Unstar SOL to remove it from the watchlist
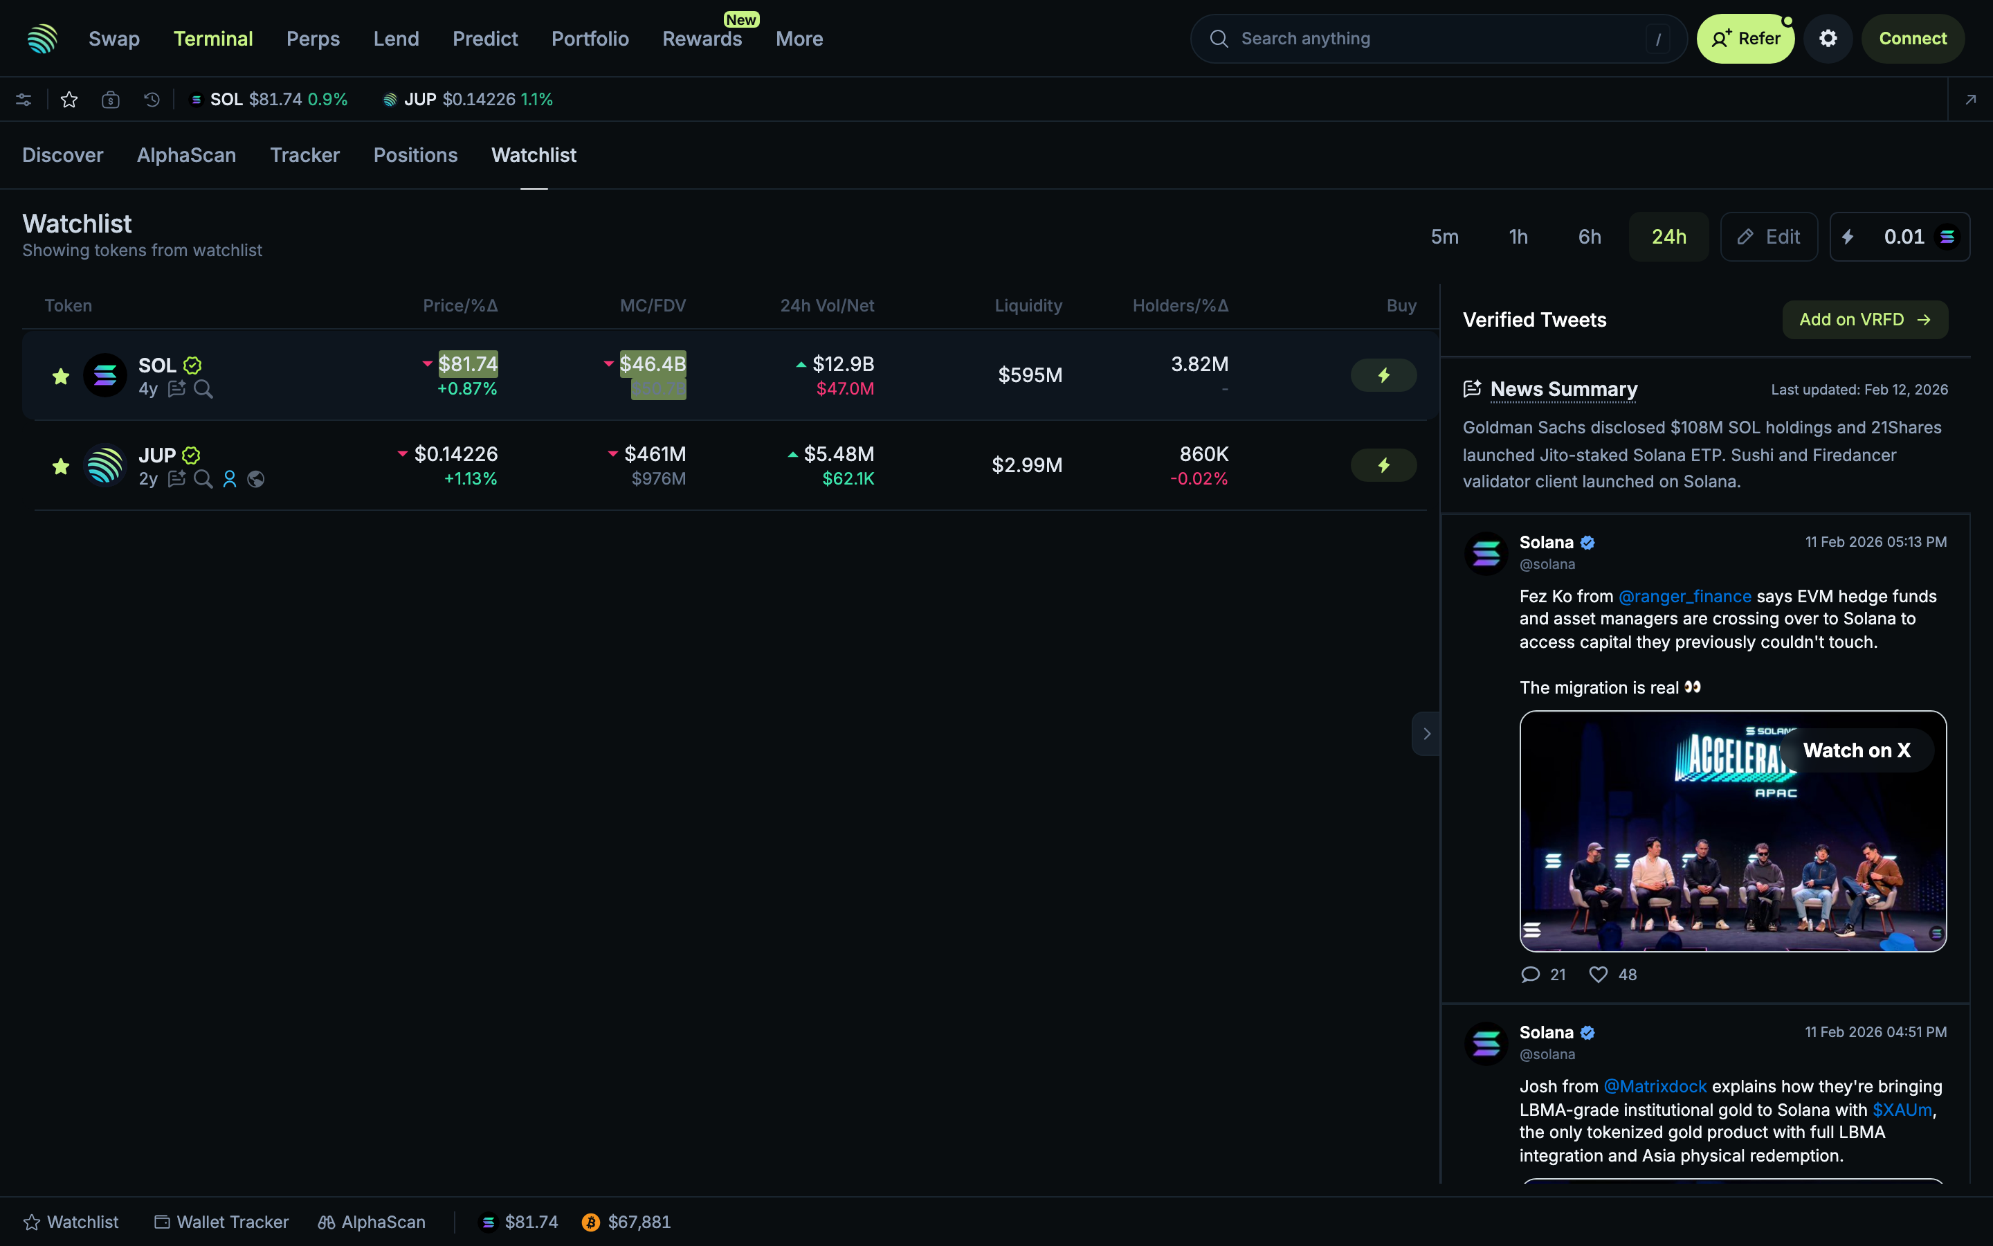Image resolution: width=1993 pixels, height=1246 pixels. coord(60,376)
